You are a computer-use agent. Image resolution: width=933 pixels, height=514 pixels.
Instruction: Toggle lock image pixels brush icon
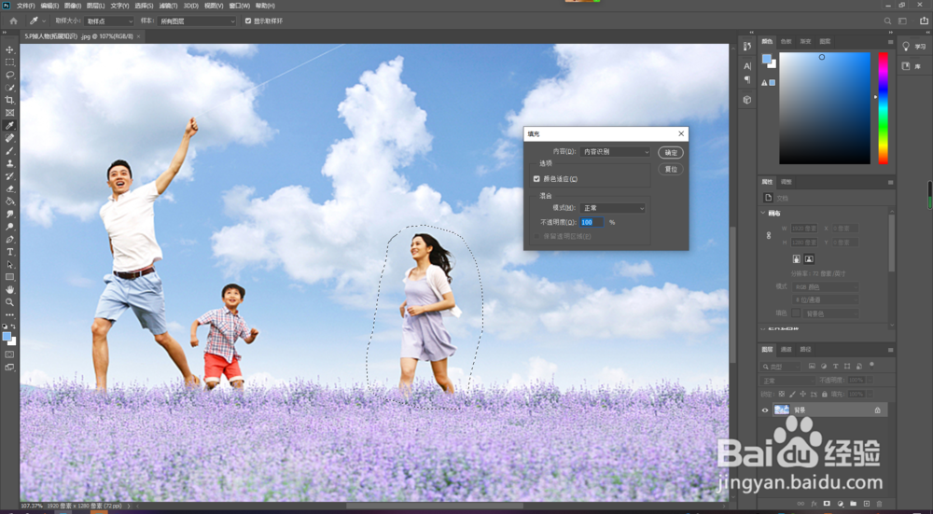click(x=792, y=394)
